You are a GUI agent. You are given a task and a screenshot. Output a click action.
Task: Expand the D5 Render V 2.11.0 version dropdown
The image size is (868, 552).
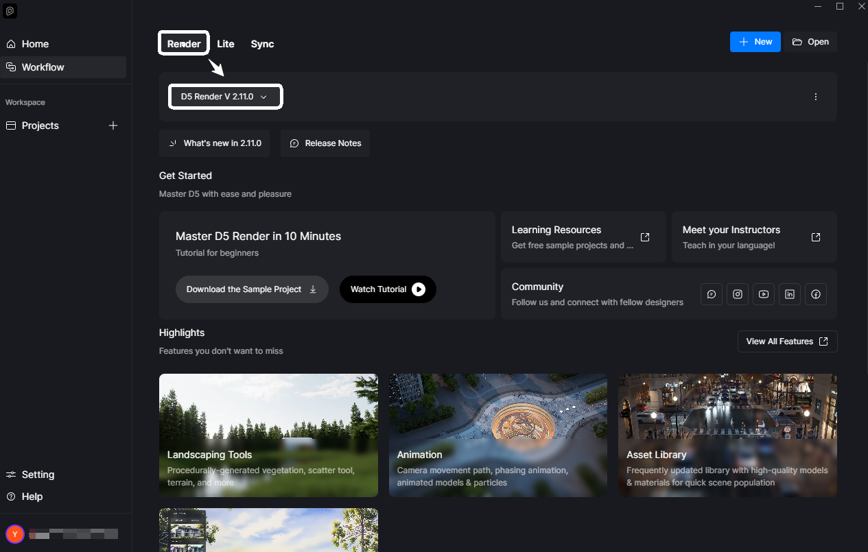[x=226, y=97]
